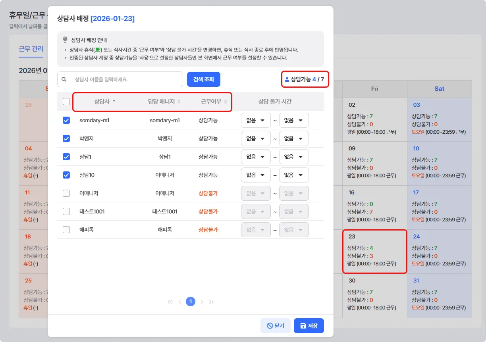
Task: Click the counselor name search input
Action: [x=120, y=79]
